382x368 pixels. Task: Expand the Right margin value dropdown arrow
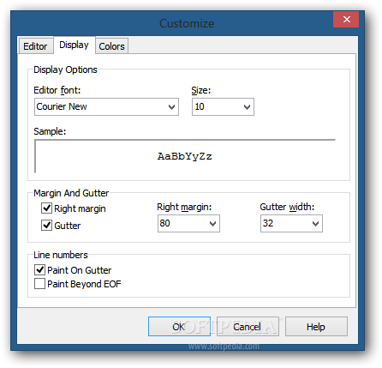(212, 224)
